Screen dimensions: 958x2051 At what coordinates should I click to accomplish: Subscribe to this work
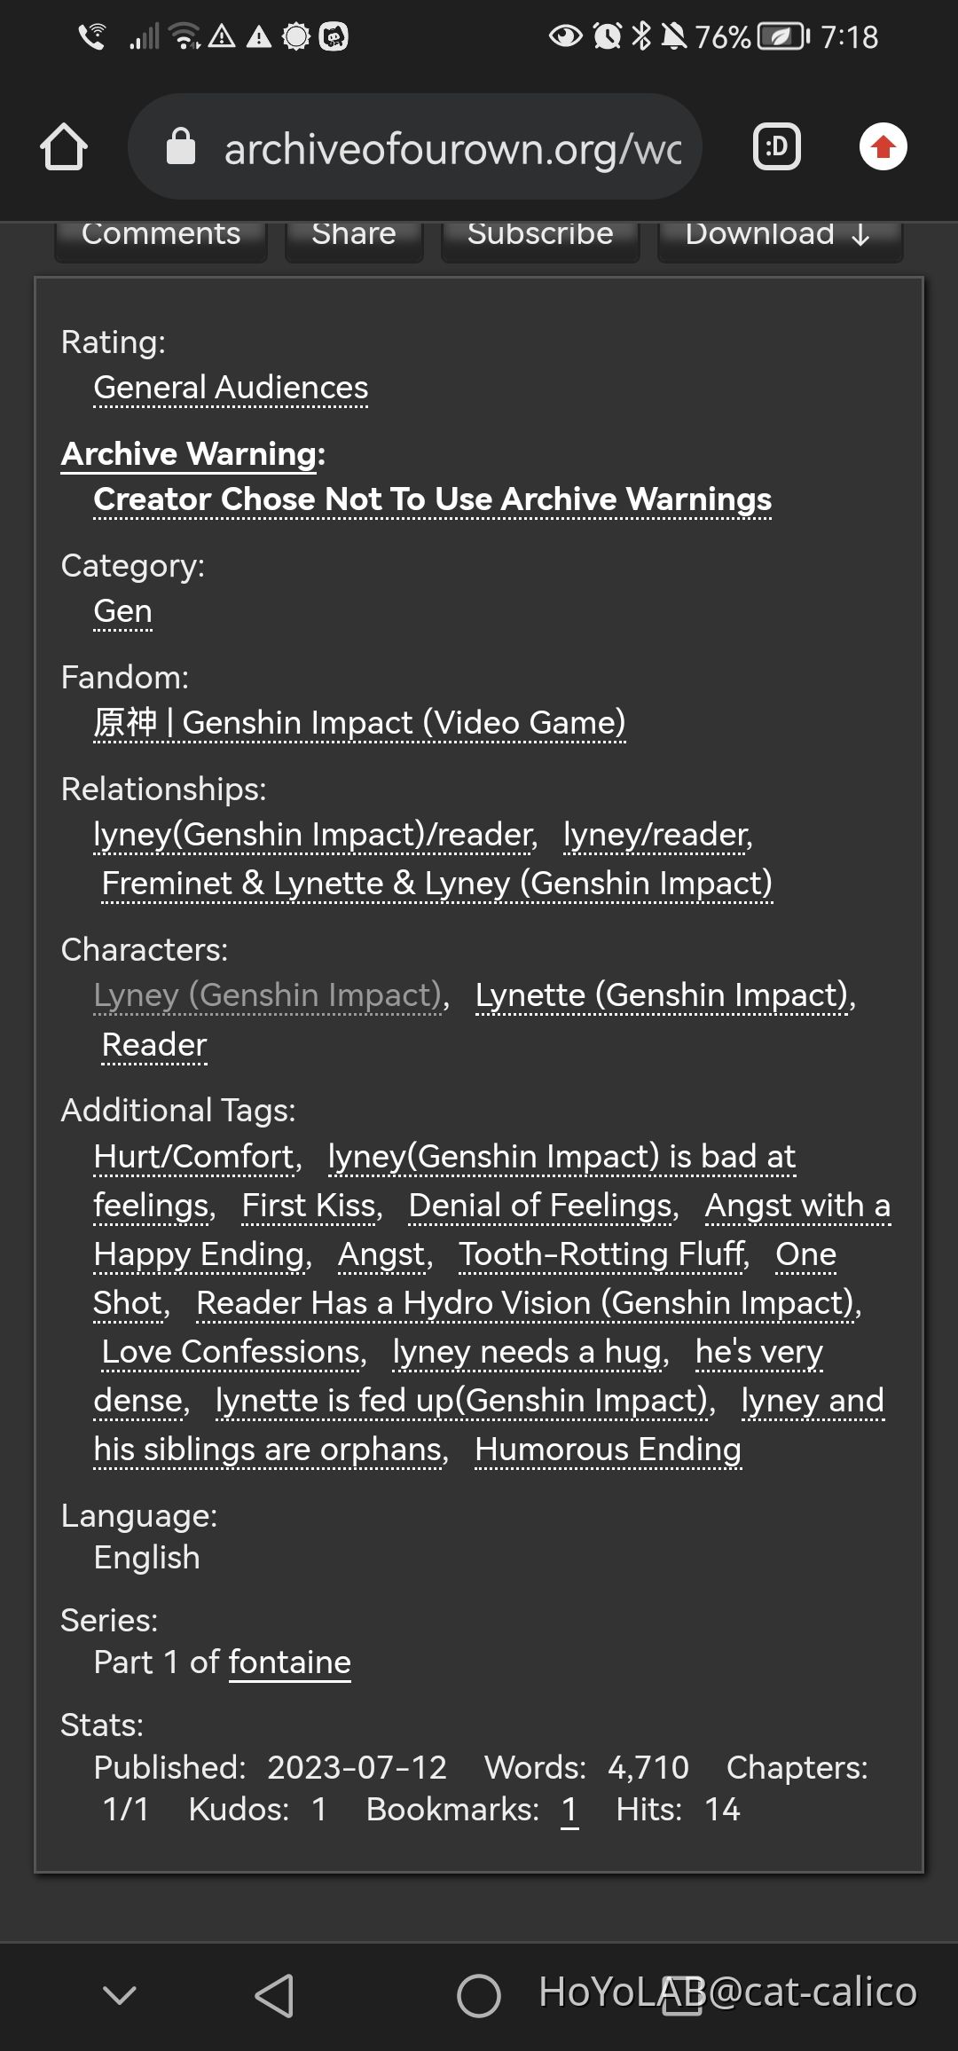(539, 233)
